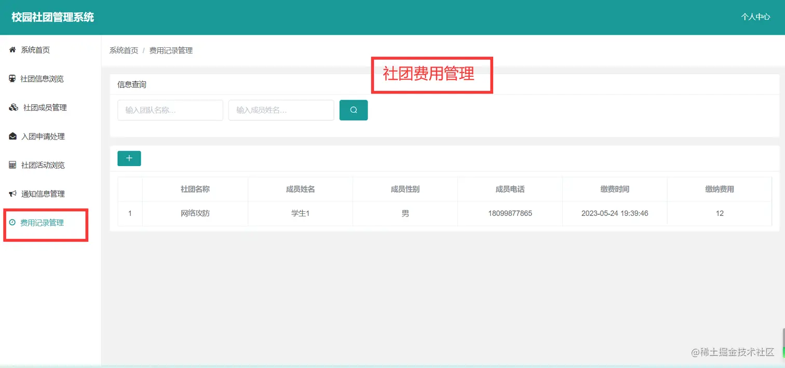
Task: Focus the 输入团队名称 input field
Action: point(170,110)
